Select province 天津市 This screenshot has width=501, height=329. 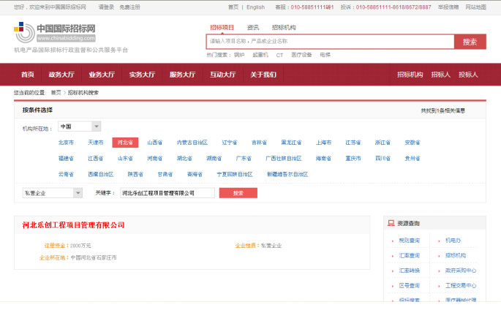96,143
